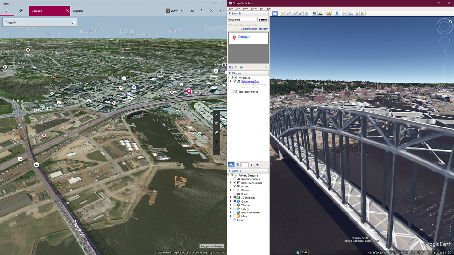Open Saved places star icon in Maps
This screenshot has height=255, width=454.
coord(192,11)
